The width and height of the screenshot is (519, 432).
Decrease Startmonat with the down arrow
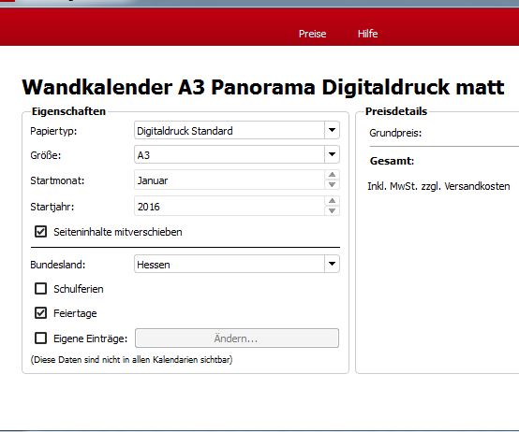pyautogui.click(x=332, y=184)
